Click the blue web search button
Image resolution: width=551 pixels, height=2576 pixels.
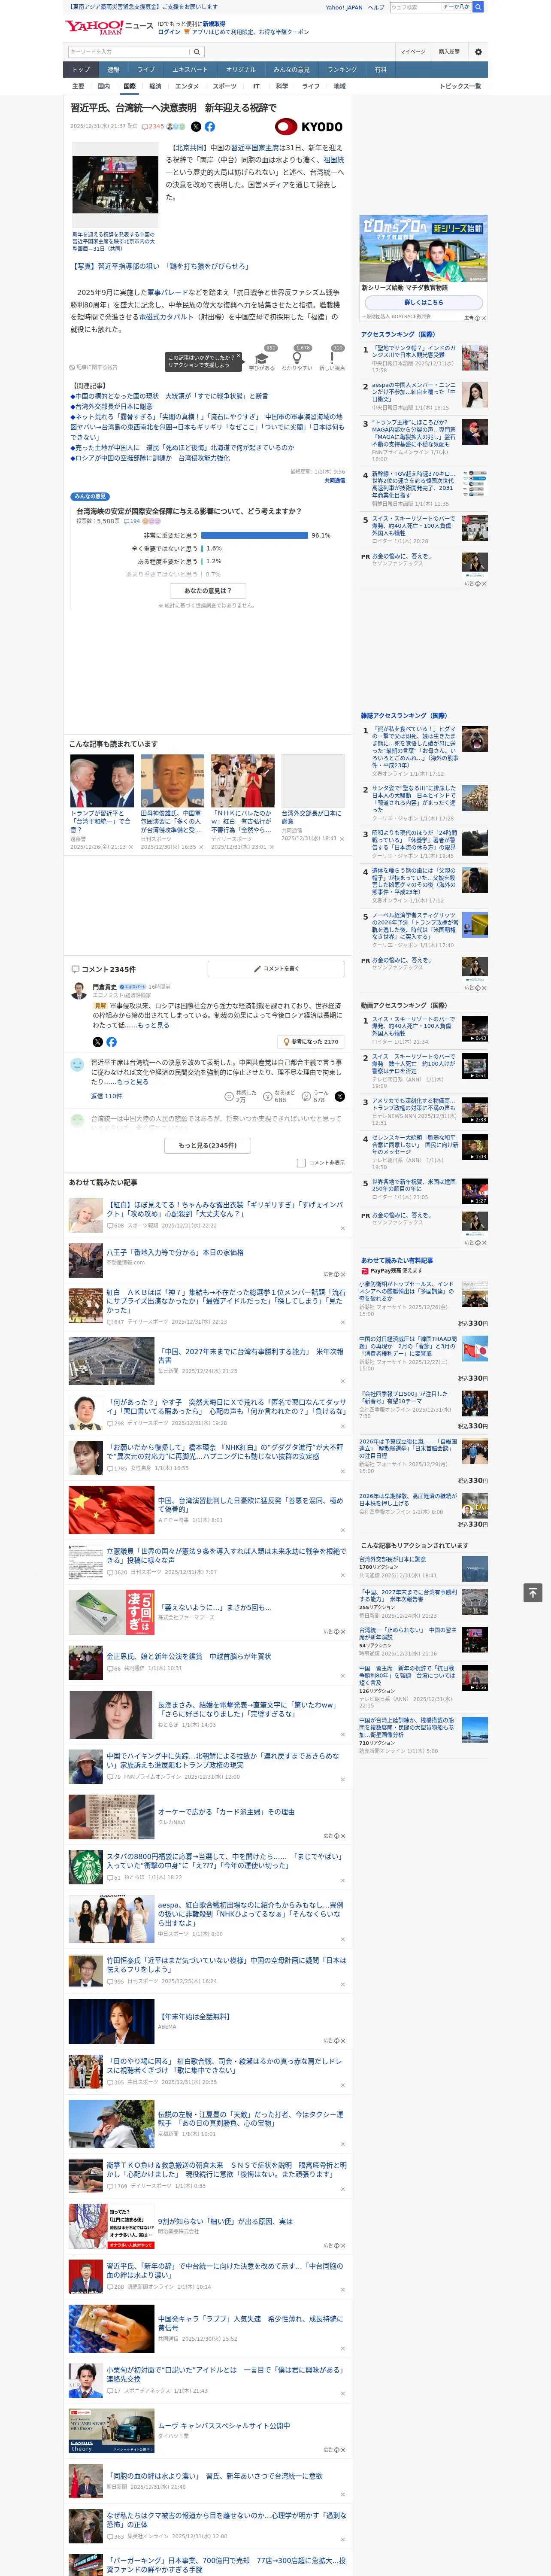(478, 7)
